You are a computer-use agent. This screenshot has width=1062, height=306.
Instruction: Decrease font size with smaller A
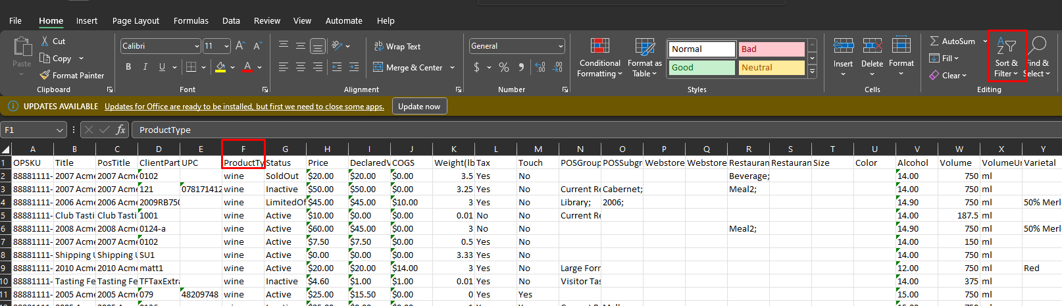pos(257,45)
